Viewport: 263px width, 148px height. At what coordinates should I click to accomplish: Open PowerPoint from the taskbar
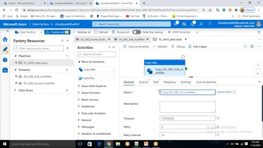point(146,144)
